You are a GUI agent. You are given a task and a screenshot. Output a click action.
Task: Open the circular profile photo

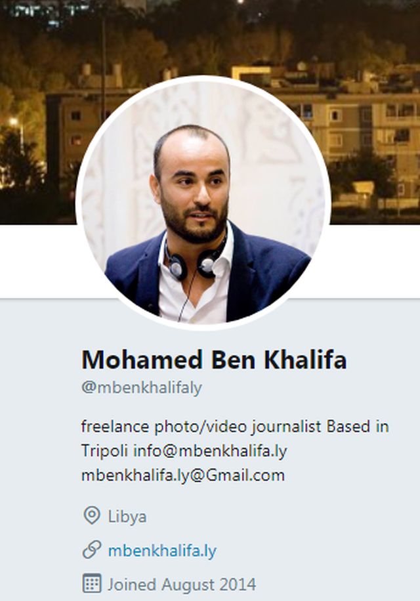point(203,203)
